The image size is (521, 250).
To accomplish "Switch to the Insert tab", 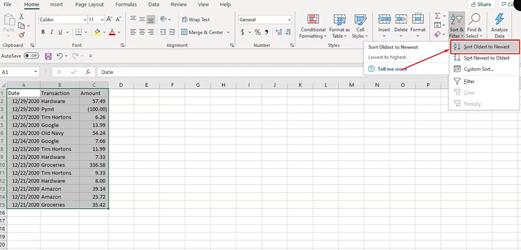I will [x=56, y=5].
